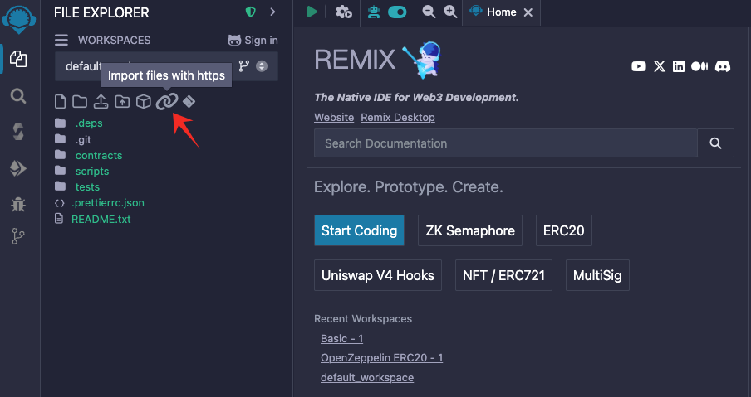Collapse side panel with chevron arrow
751x397 pixels.
273,12
